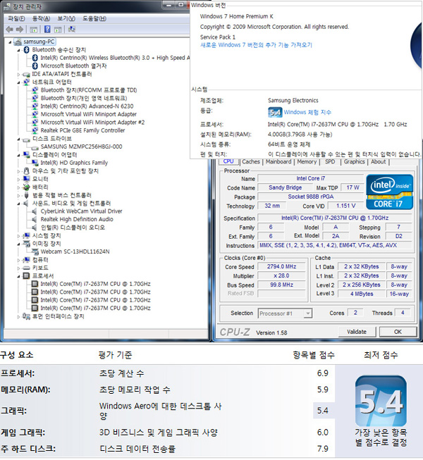
Task: Click the Core Speed 2794.0 MHz value field
Action: [281, 266]
